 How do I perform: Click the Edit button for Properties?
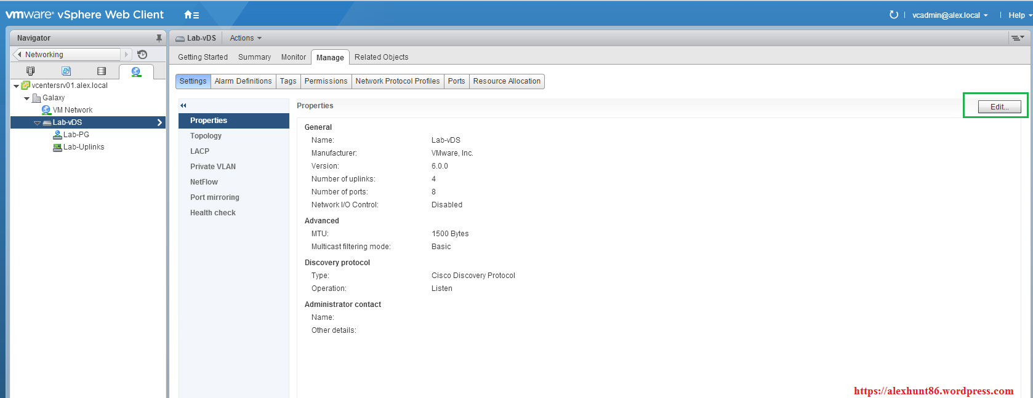[x=999, y=107]
